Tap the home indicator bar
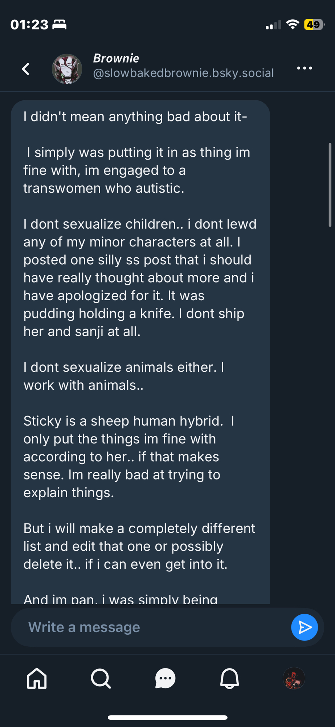Screen dimensions: 335x727 point(167,718)
